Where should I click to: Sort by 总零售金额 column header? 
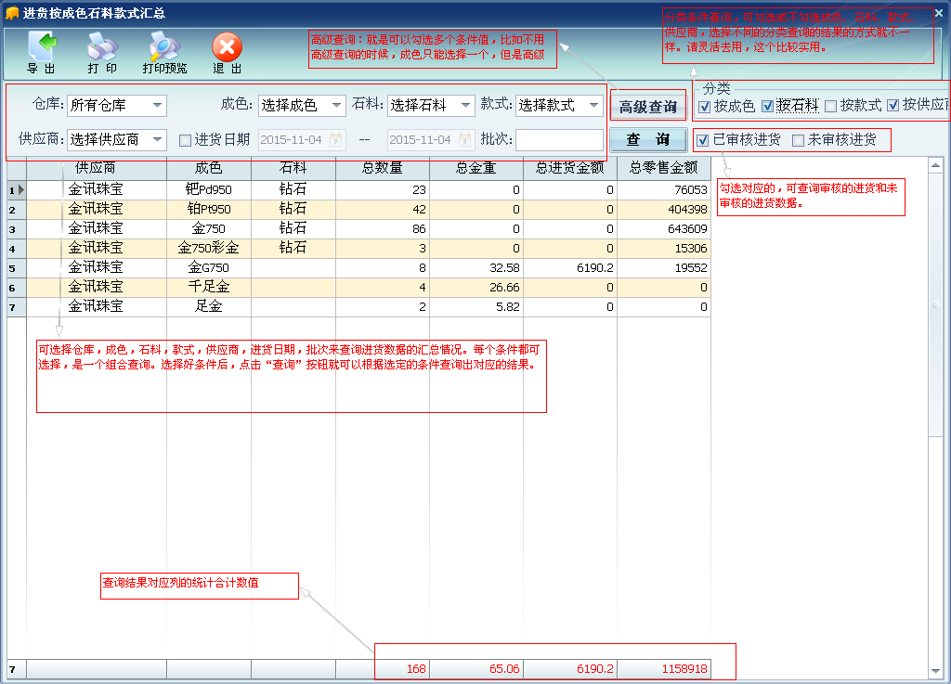(663, 169)
